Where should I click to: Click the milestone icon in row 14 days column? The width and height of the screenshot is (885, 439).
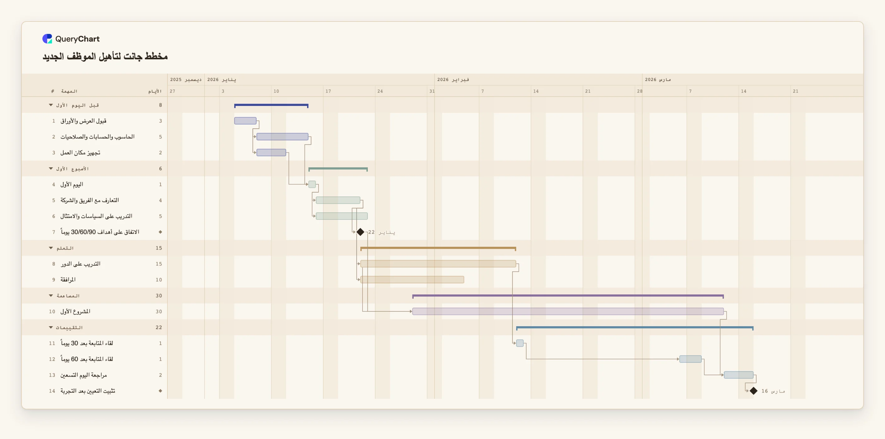pos(161,391)
